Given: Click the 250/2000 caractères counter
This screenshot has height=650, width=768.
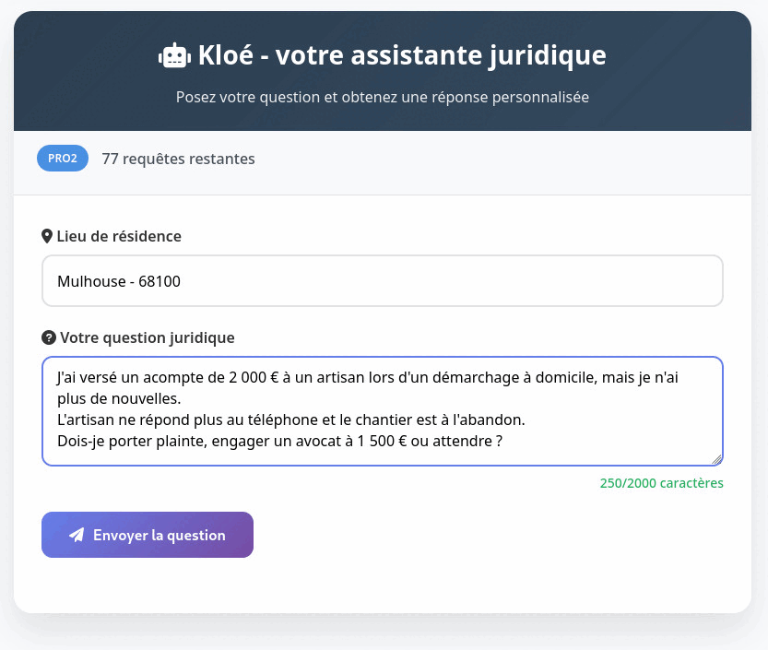Looking at the screenshot, I should 661,482.
